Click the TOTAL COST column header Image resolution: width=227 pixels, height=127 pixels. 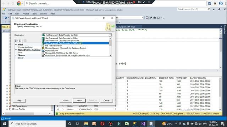[x=182, y=78]
